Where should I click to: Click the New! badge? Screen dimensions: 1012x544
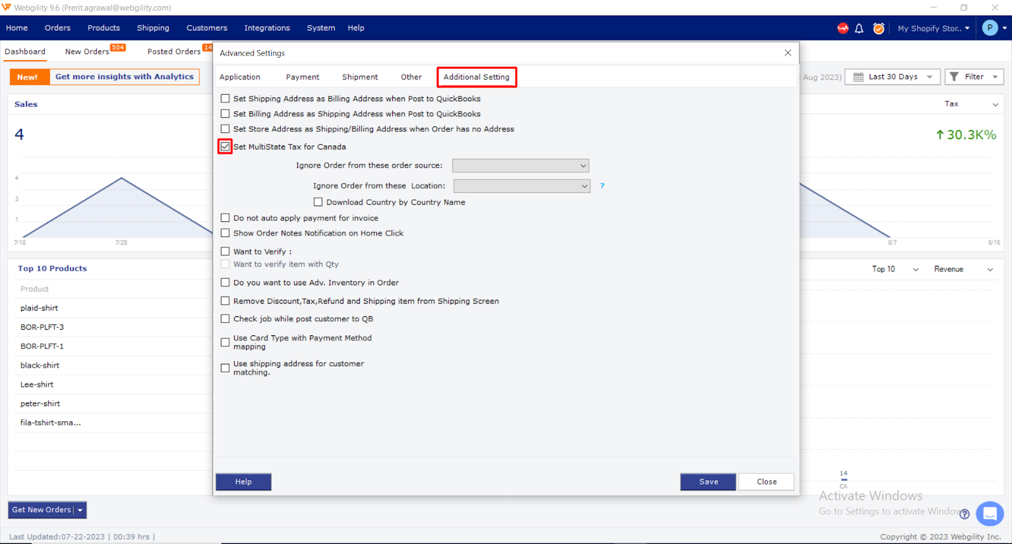27,77
